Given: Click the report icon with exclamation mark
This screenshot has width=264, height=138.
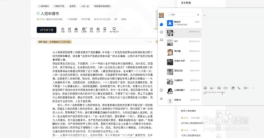Looking at the screenshot, I should 91,29.
